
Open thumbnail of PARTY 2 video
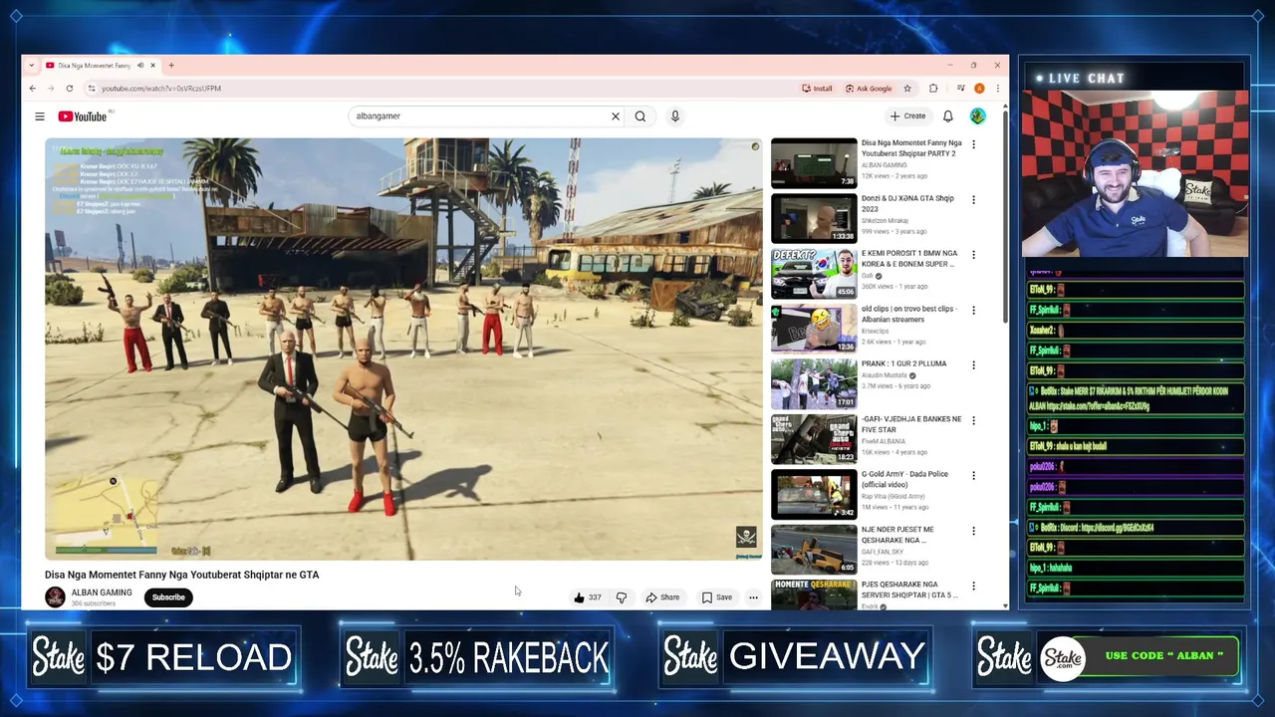(x=814, y=162)
